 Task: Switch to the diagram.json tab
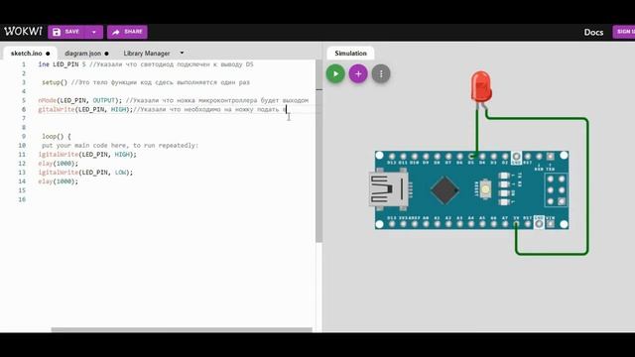click(x=86, y=54)
